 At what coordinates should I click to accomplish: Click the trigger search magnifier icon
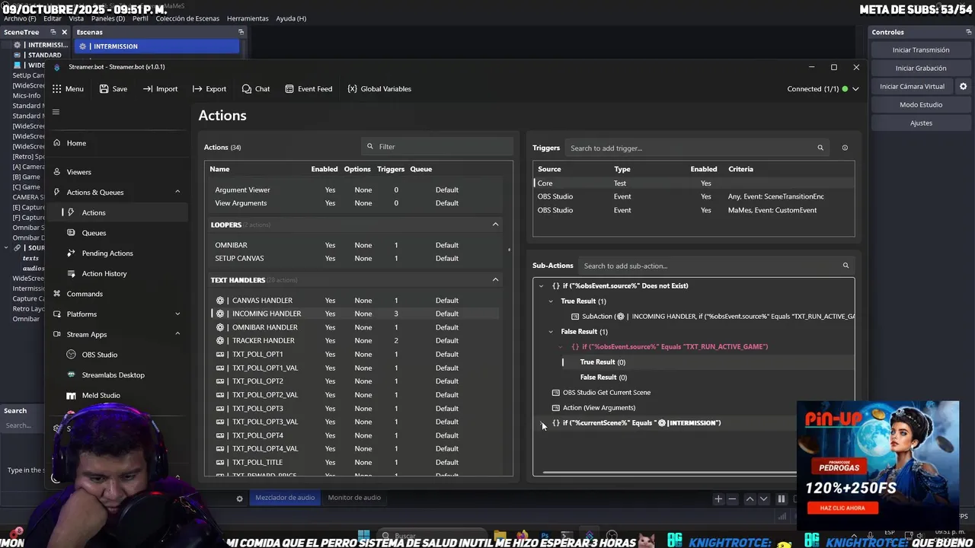point(820,148)
